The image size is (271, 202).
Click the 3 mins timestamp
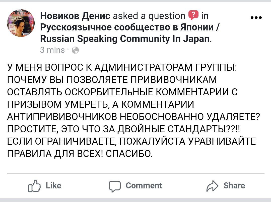coord(52,51)
